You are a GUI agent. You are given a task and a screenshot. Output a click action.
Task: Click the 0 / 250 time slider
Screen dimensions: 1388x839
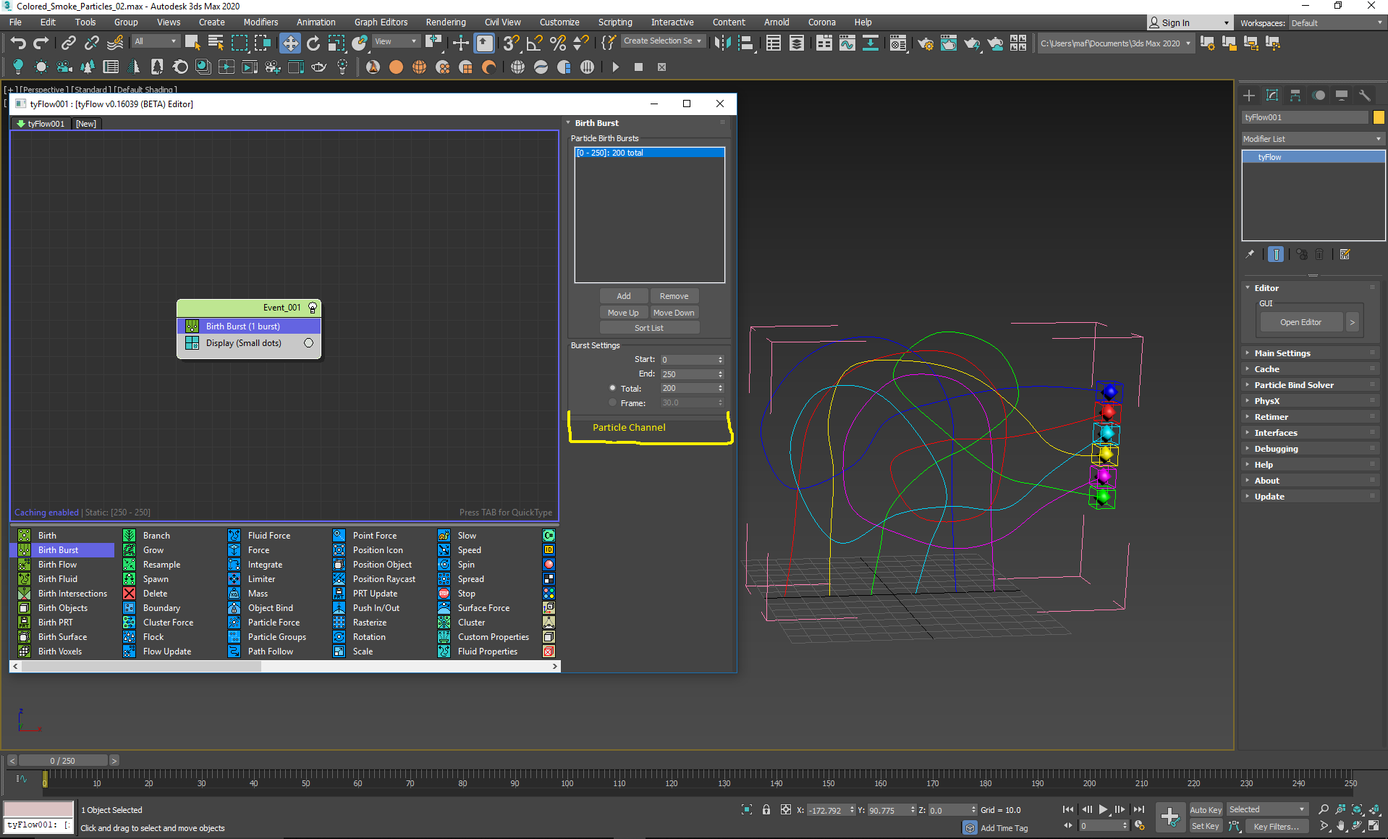click(x=63, y=761)
